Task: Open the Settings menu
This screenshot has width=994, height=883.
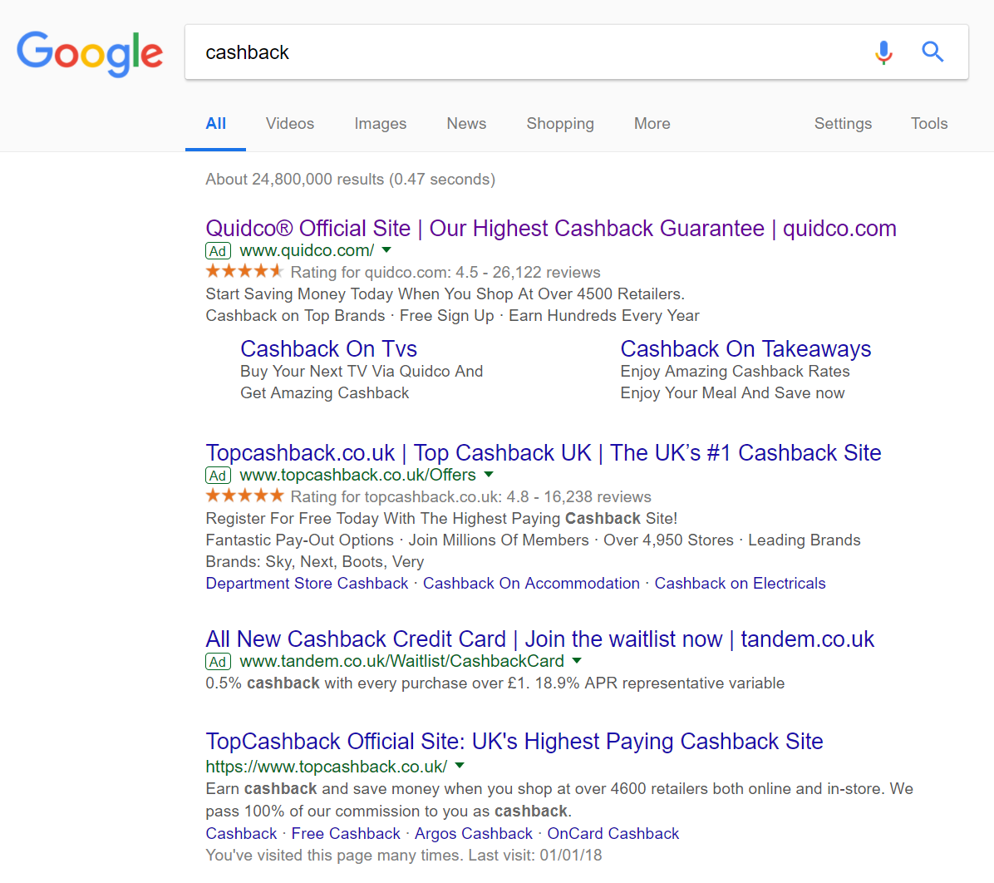Action: point(843,124)
